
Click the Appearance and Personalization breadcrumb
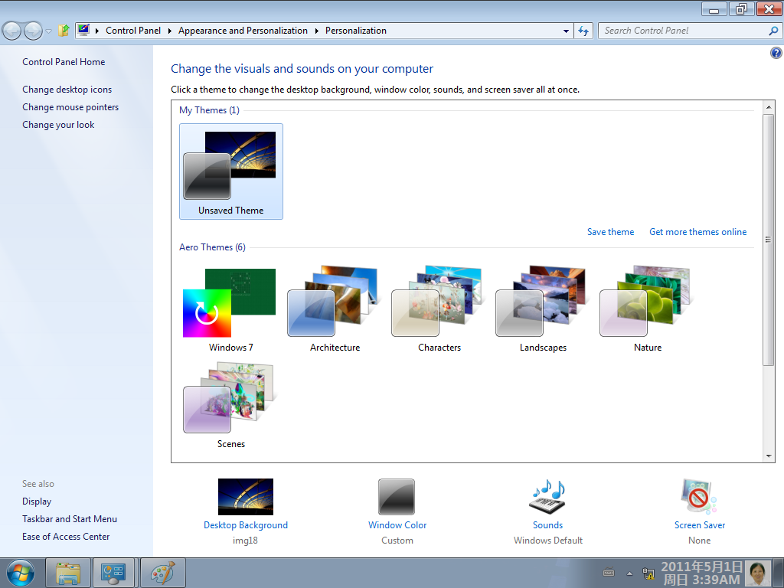[243, 31]
